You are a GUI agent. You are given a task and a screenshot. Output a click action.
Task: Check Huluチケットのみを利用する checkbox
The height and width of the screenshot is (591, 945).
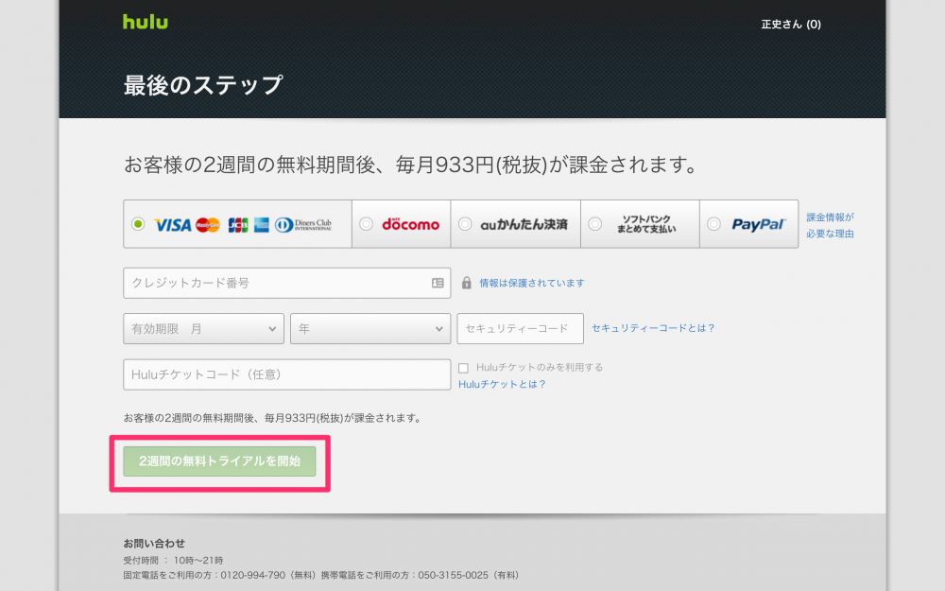click(x=463, y=368)
